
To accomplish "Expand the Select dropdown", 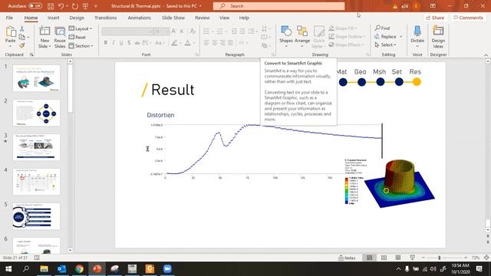I will coord(385,45).
